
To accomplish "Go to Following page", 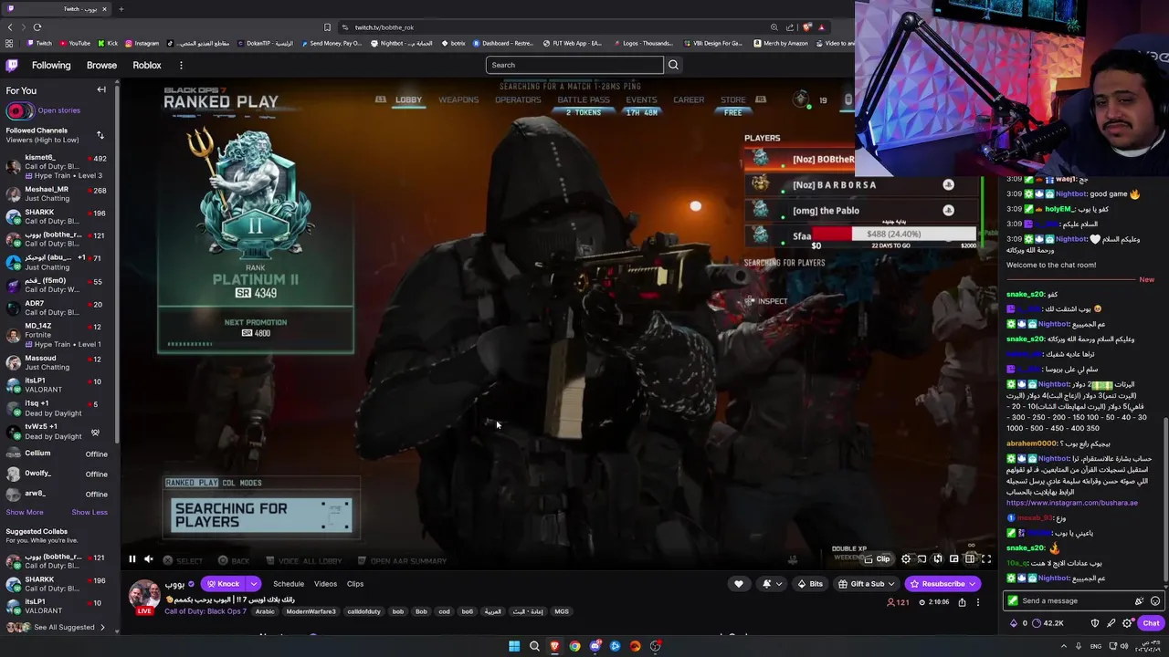I will (x=51, y=65).
